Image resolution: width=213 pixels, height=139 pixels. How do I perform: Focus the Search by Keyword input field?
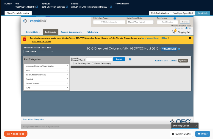[99, 59]
